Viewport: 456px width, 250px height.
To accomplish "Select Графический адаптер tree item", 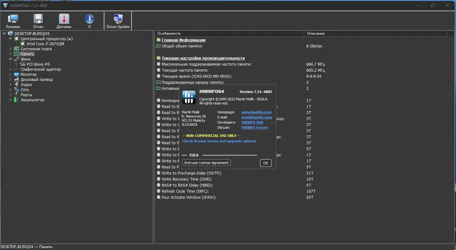I will (41, 69).
